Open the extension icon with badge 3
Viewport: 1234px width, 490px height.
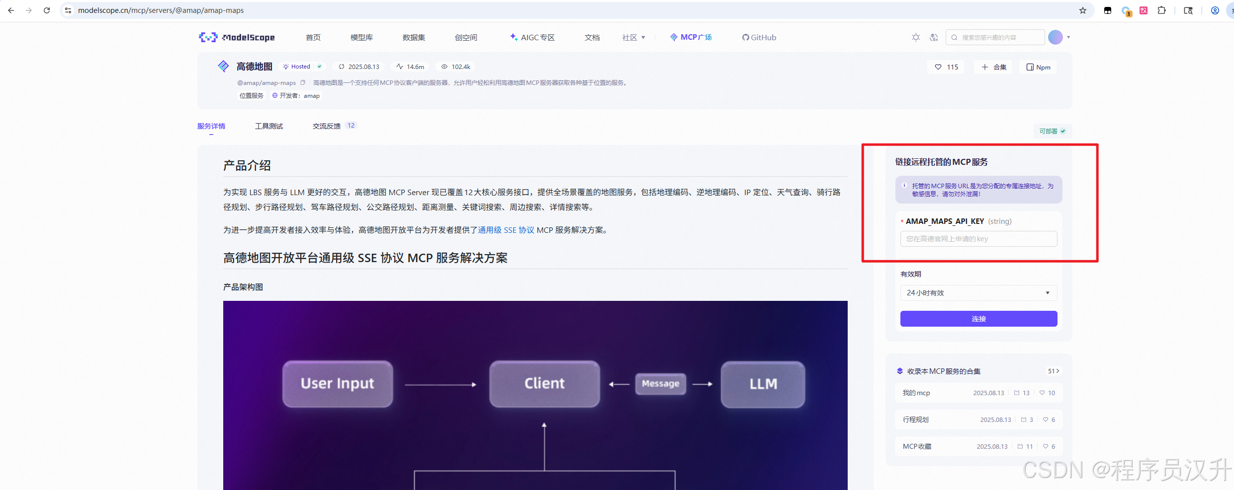pyautogui.click(x=1126, y=11)
